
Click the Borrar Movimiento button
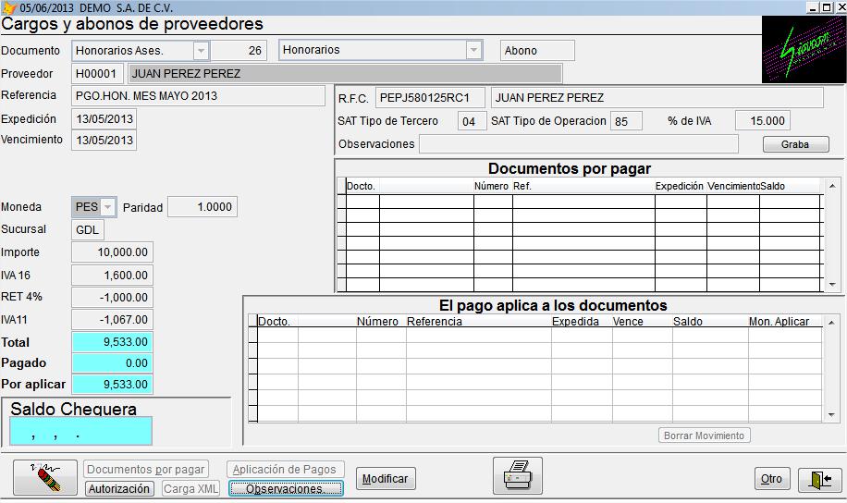[704, 436]
